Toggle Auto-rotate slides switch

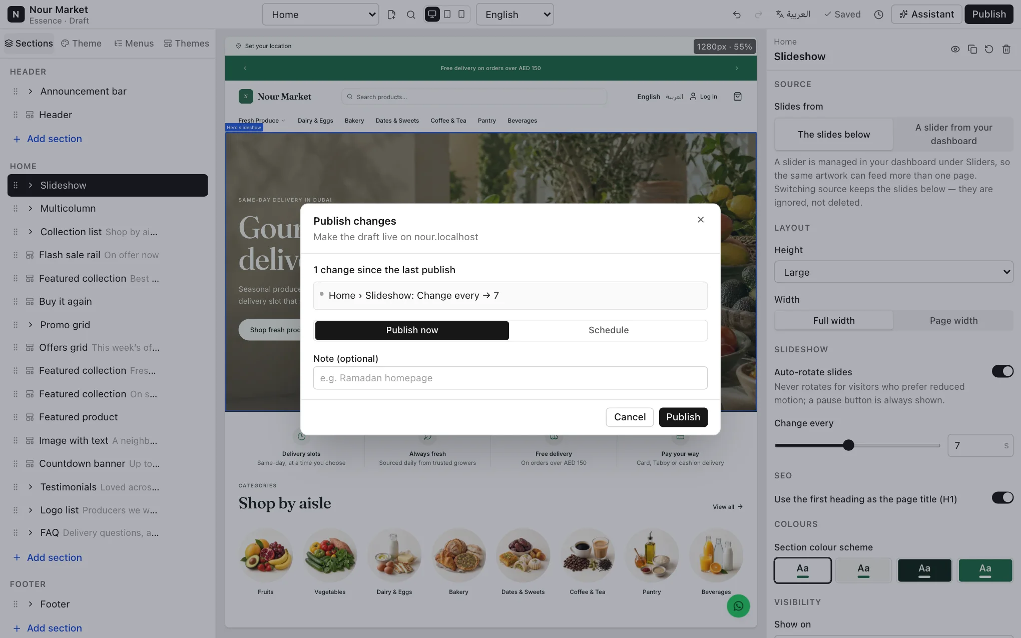pos(1002,371)
